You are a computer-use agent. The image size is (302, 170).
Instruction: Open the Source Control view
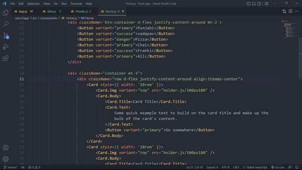point(6,36)
